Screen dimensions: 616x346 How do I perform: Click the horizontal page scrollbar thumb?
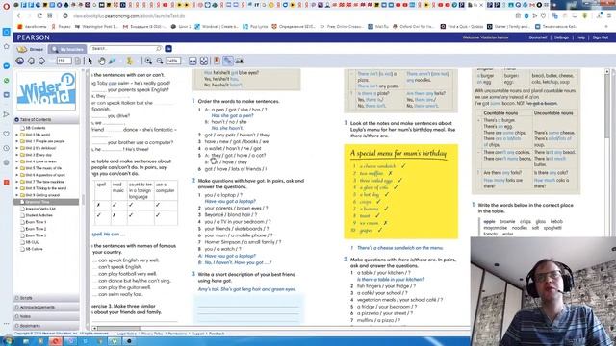click(x=118, y=328)
